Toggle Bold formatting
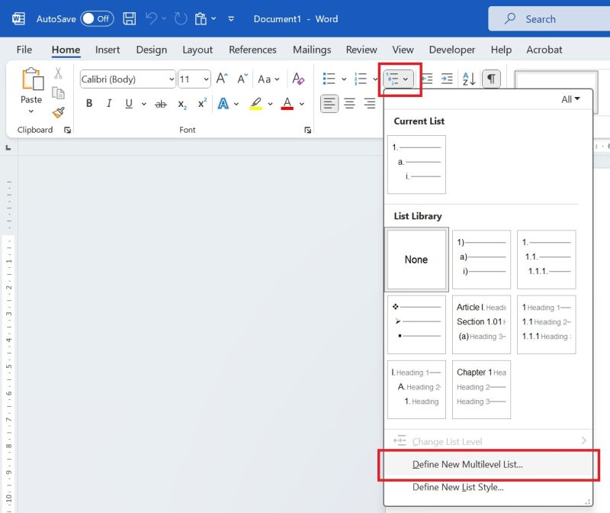Viewport: 610px width, 513px height. click(89, 103)
